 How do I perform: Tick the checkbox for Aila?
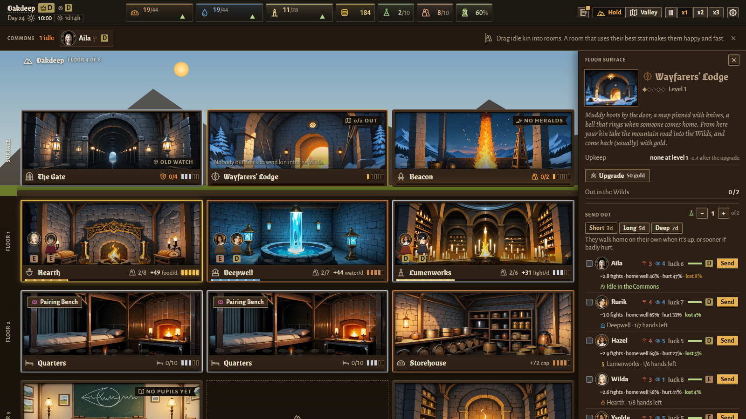point(589,264)
